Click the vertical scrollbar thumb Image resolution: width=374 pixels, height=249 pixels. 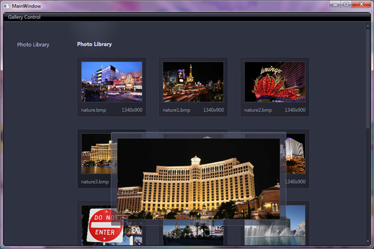click(x=368, y=79)
